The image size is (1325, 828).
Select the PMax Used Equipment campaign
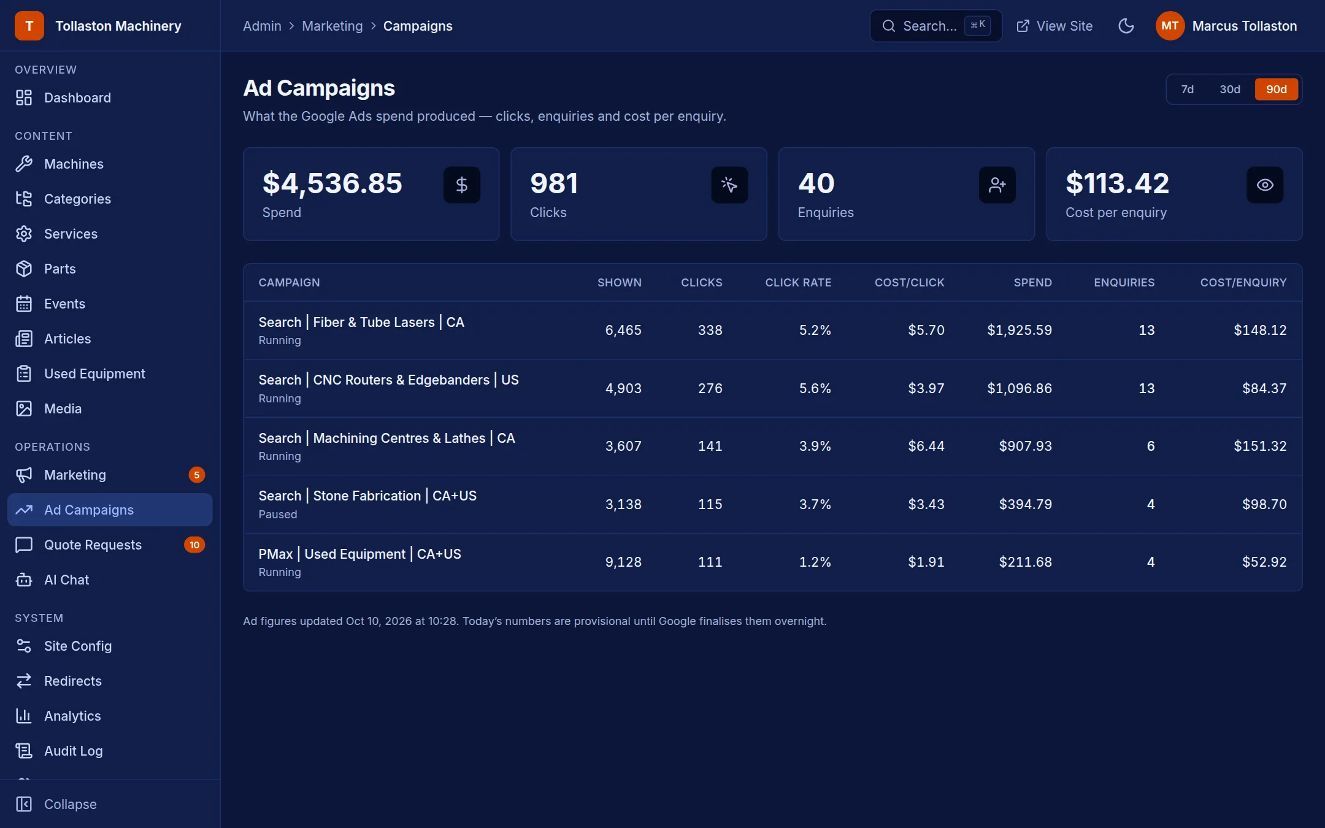click(773, 562)
